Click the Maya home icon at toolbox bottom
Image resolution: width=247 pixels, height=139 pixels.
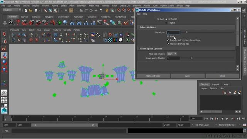tap(4, 111)
